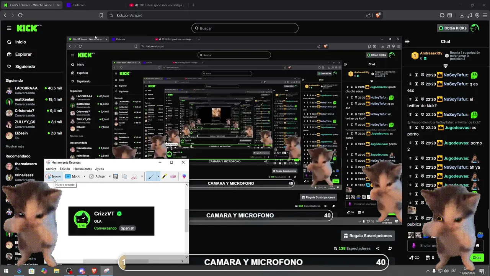Expand the send snip options arrow
This screenshot has height=276, width=490.
(142, 176)
